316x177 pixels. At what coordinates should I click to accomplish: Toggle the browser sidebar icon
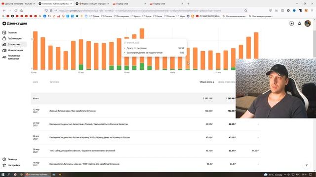[282, 10]
